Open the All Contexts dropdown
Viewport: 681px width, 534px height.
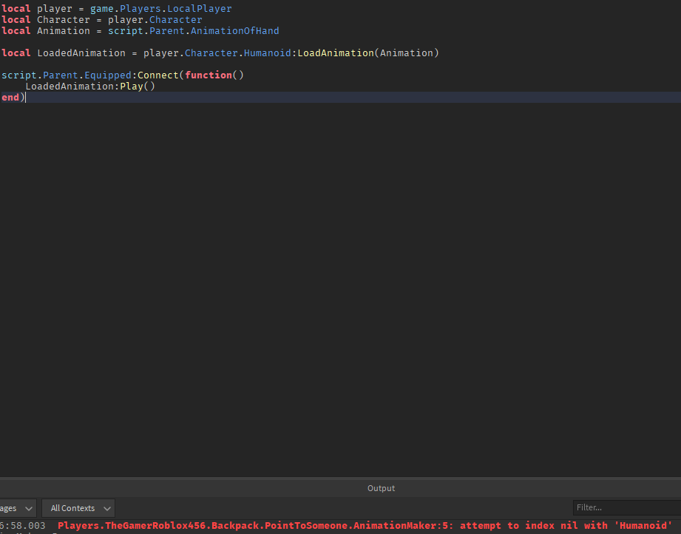click(78, 508)
